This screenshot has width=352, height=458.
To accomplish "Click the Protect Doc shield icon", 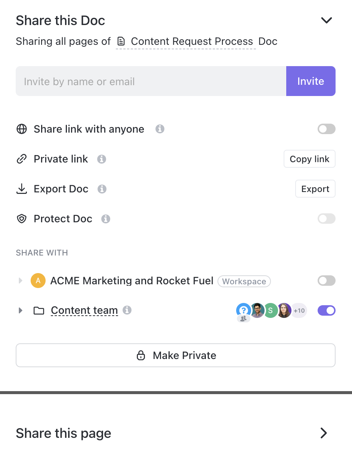I will pos(22,219).
